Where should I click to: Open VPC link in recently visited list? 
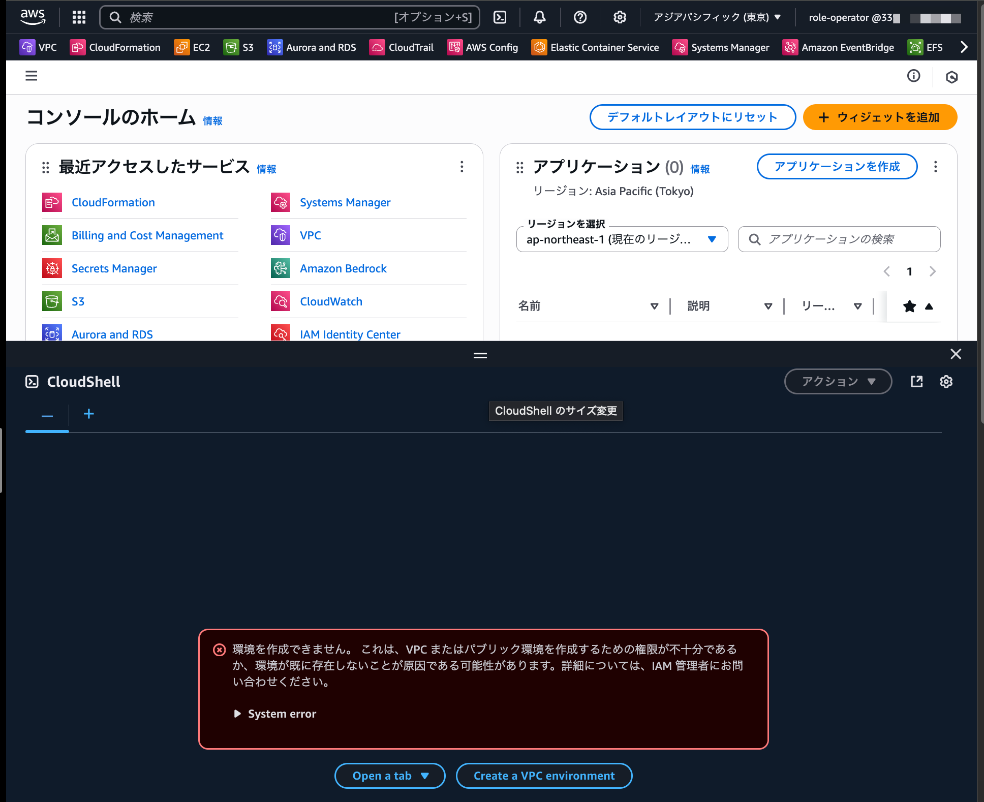[310, 235]
